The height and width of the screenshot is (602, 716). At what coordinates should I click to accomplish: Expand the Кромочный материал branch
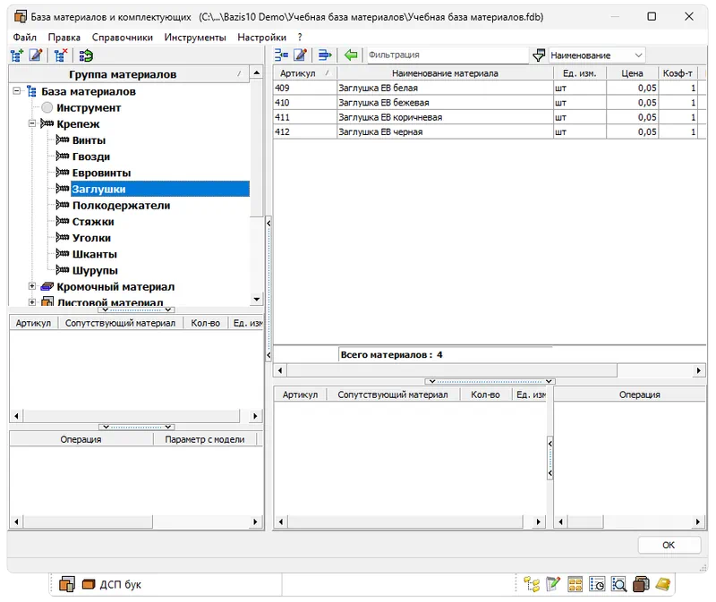[32, 286]
